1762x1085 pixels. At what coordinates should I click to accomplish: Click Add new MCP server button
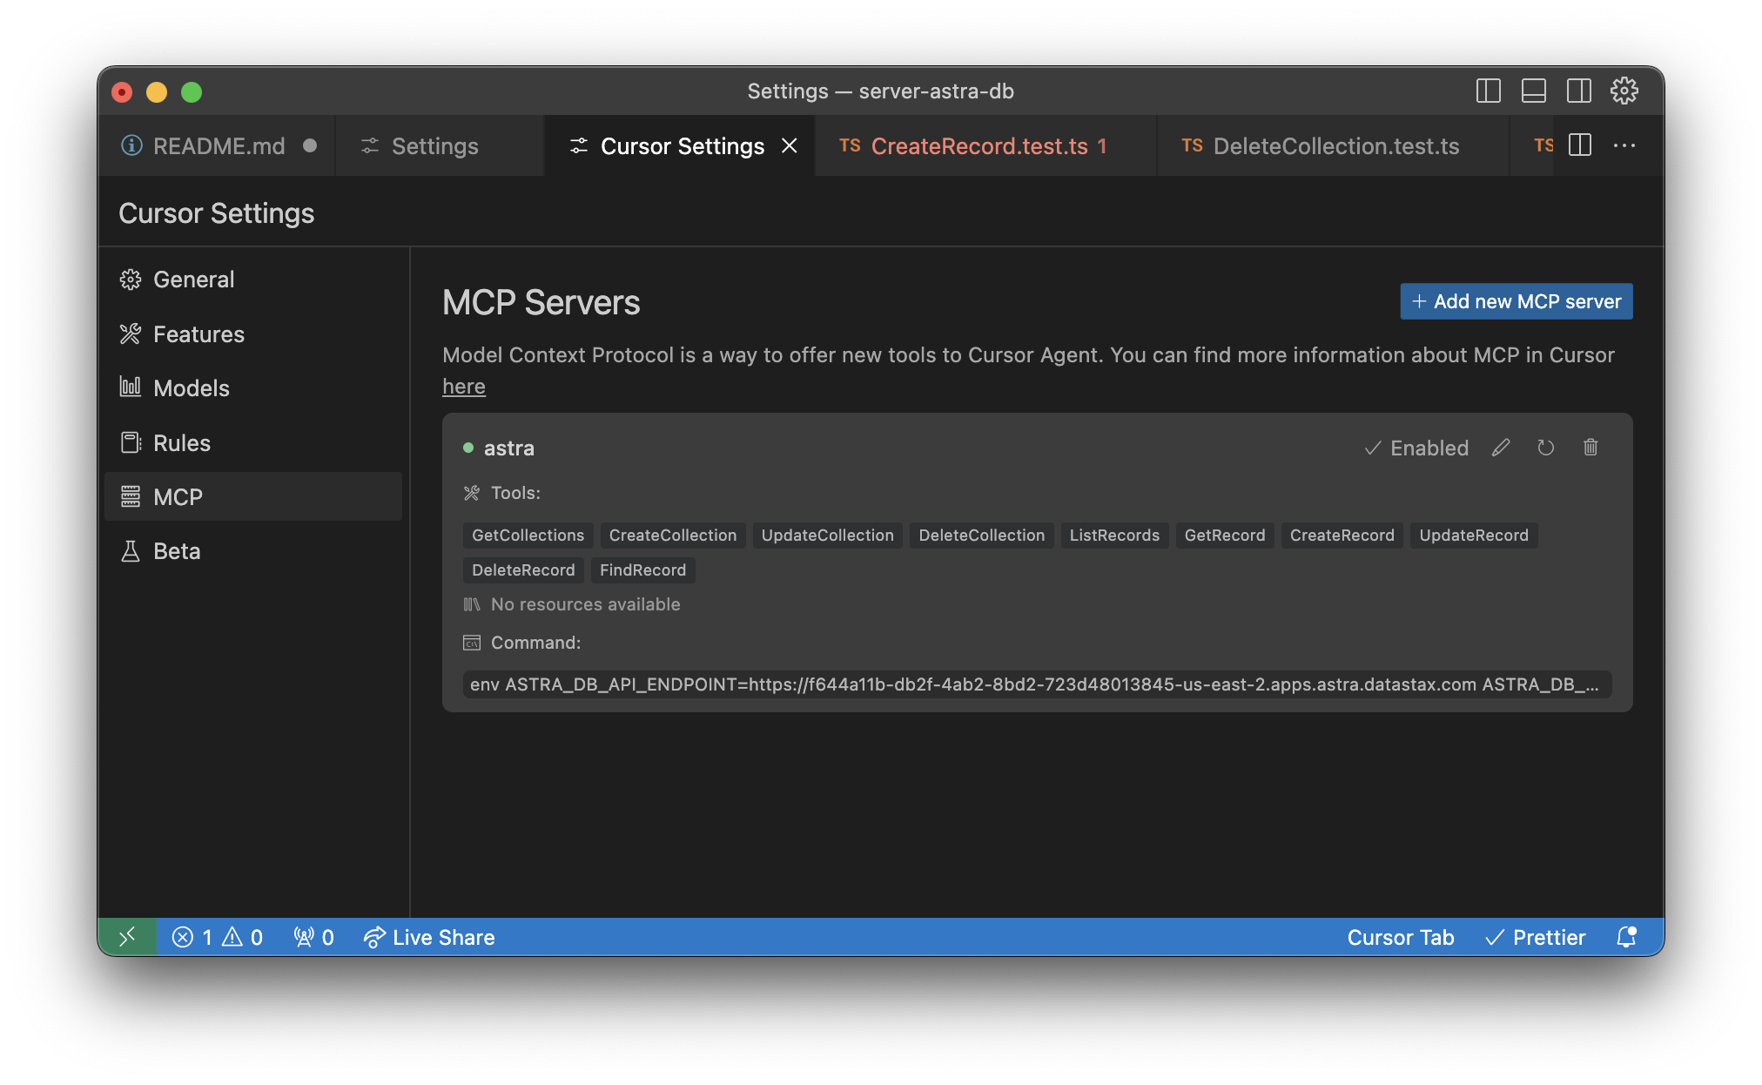(x=1516, y=301)
